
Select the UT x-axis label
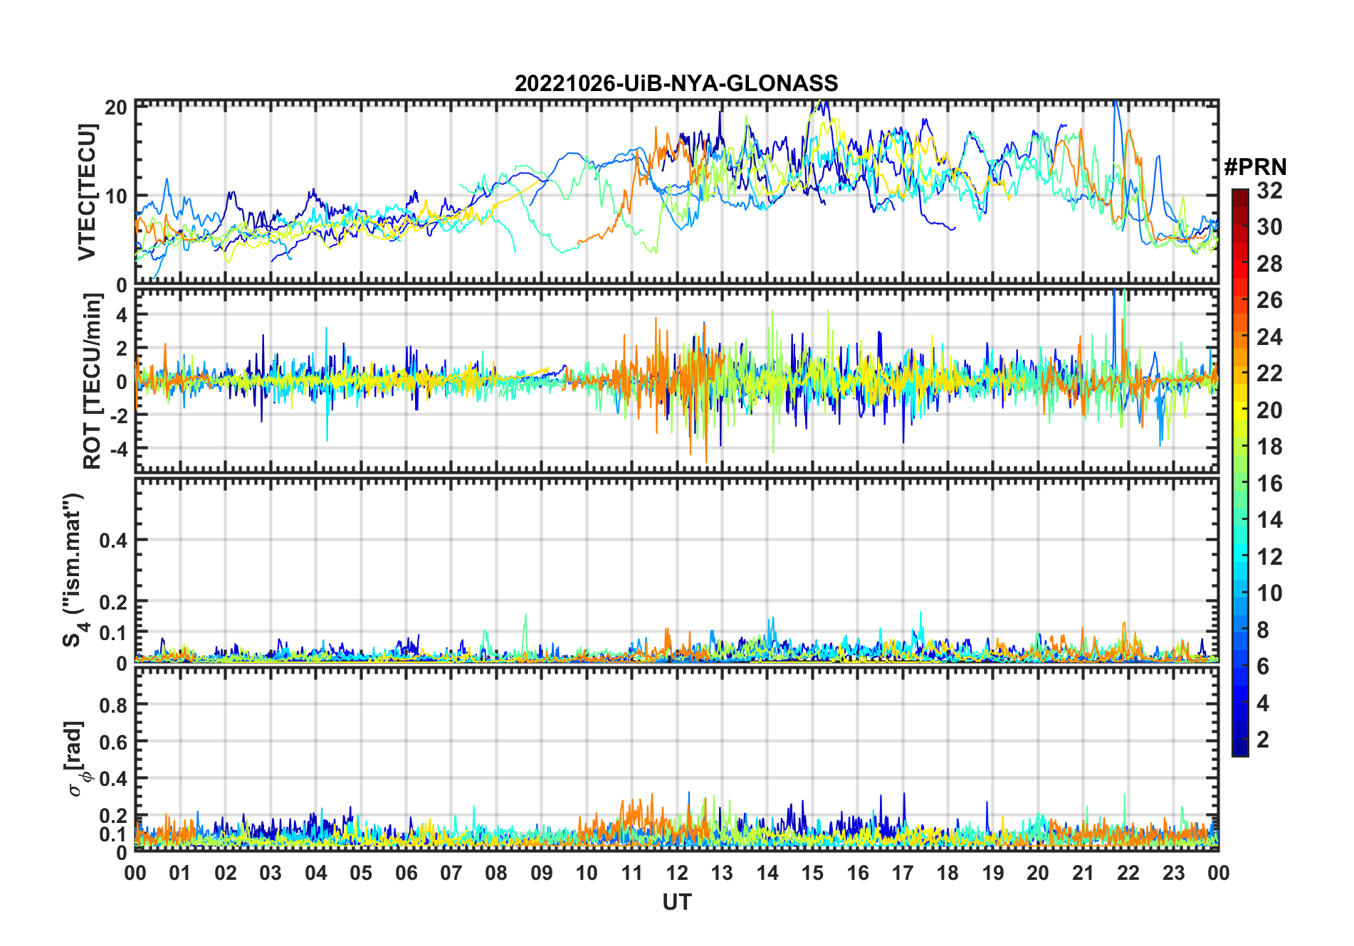tap(677, 902)
